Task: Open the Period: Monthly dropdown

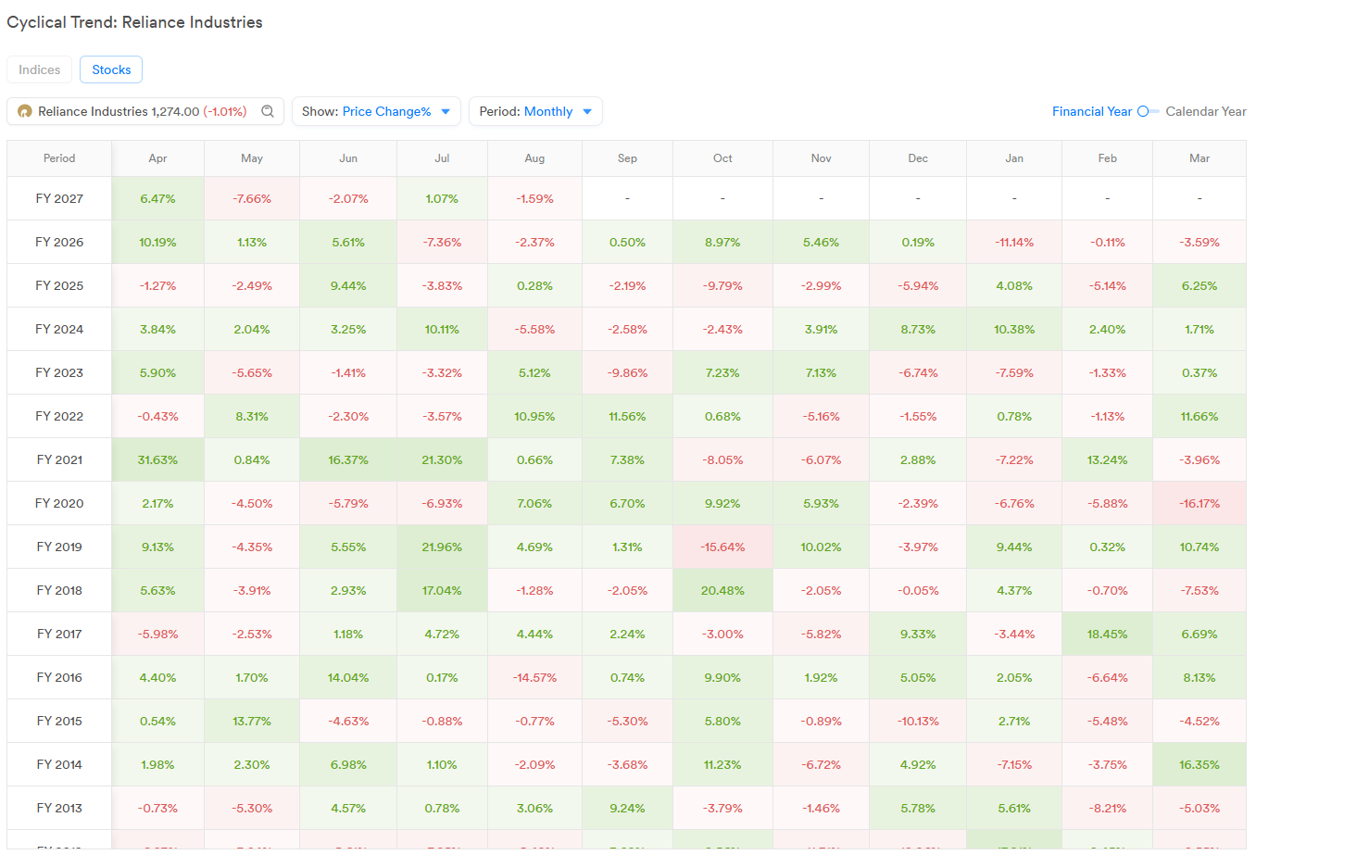Action: (535, 111)
